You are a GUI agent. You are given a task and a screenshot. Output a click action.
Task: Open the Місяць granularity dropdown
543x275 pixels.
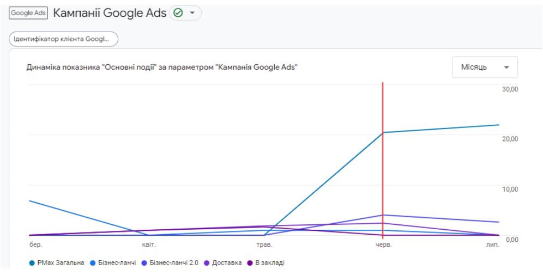(x=485, y=67)
